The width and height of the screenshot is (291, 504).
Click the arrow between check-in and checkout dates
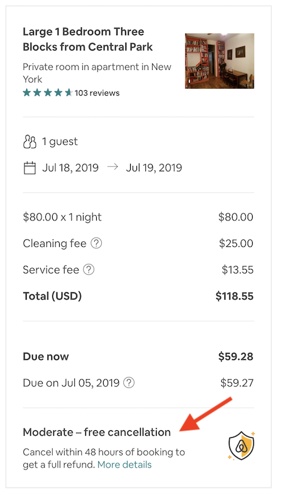pos(113,167)
